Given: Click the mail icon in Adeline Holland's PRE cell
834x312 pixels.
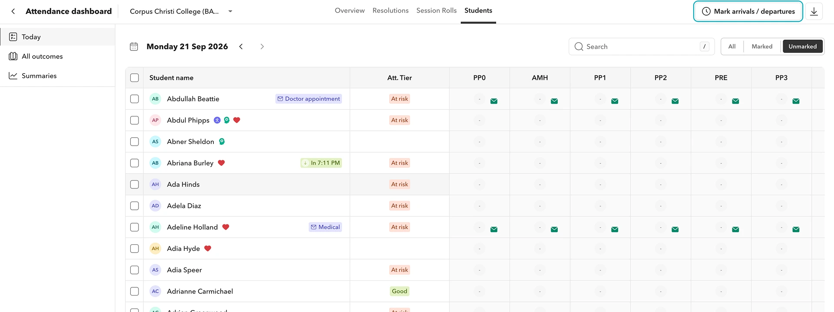Looking at the screenshot, I should pyautogui.click(x=735, y=229).
